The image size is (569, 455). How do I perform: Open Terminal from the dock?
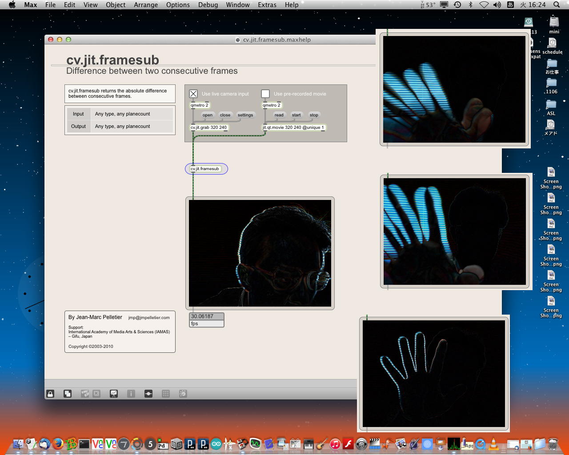[x=84, y=443]
